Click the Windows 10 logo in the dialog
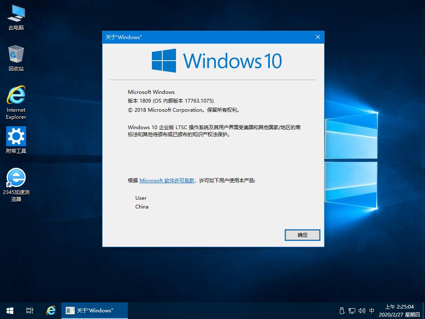 217,61
